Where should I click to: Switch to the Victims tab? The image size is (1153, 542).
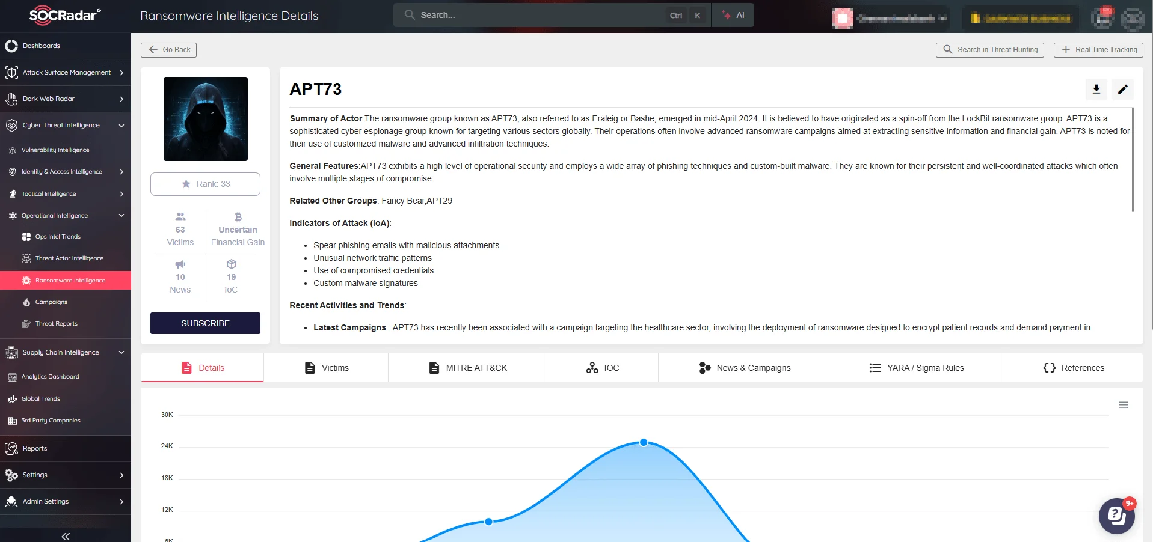pyautogui.click(x=326, y=368)
